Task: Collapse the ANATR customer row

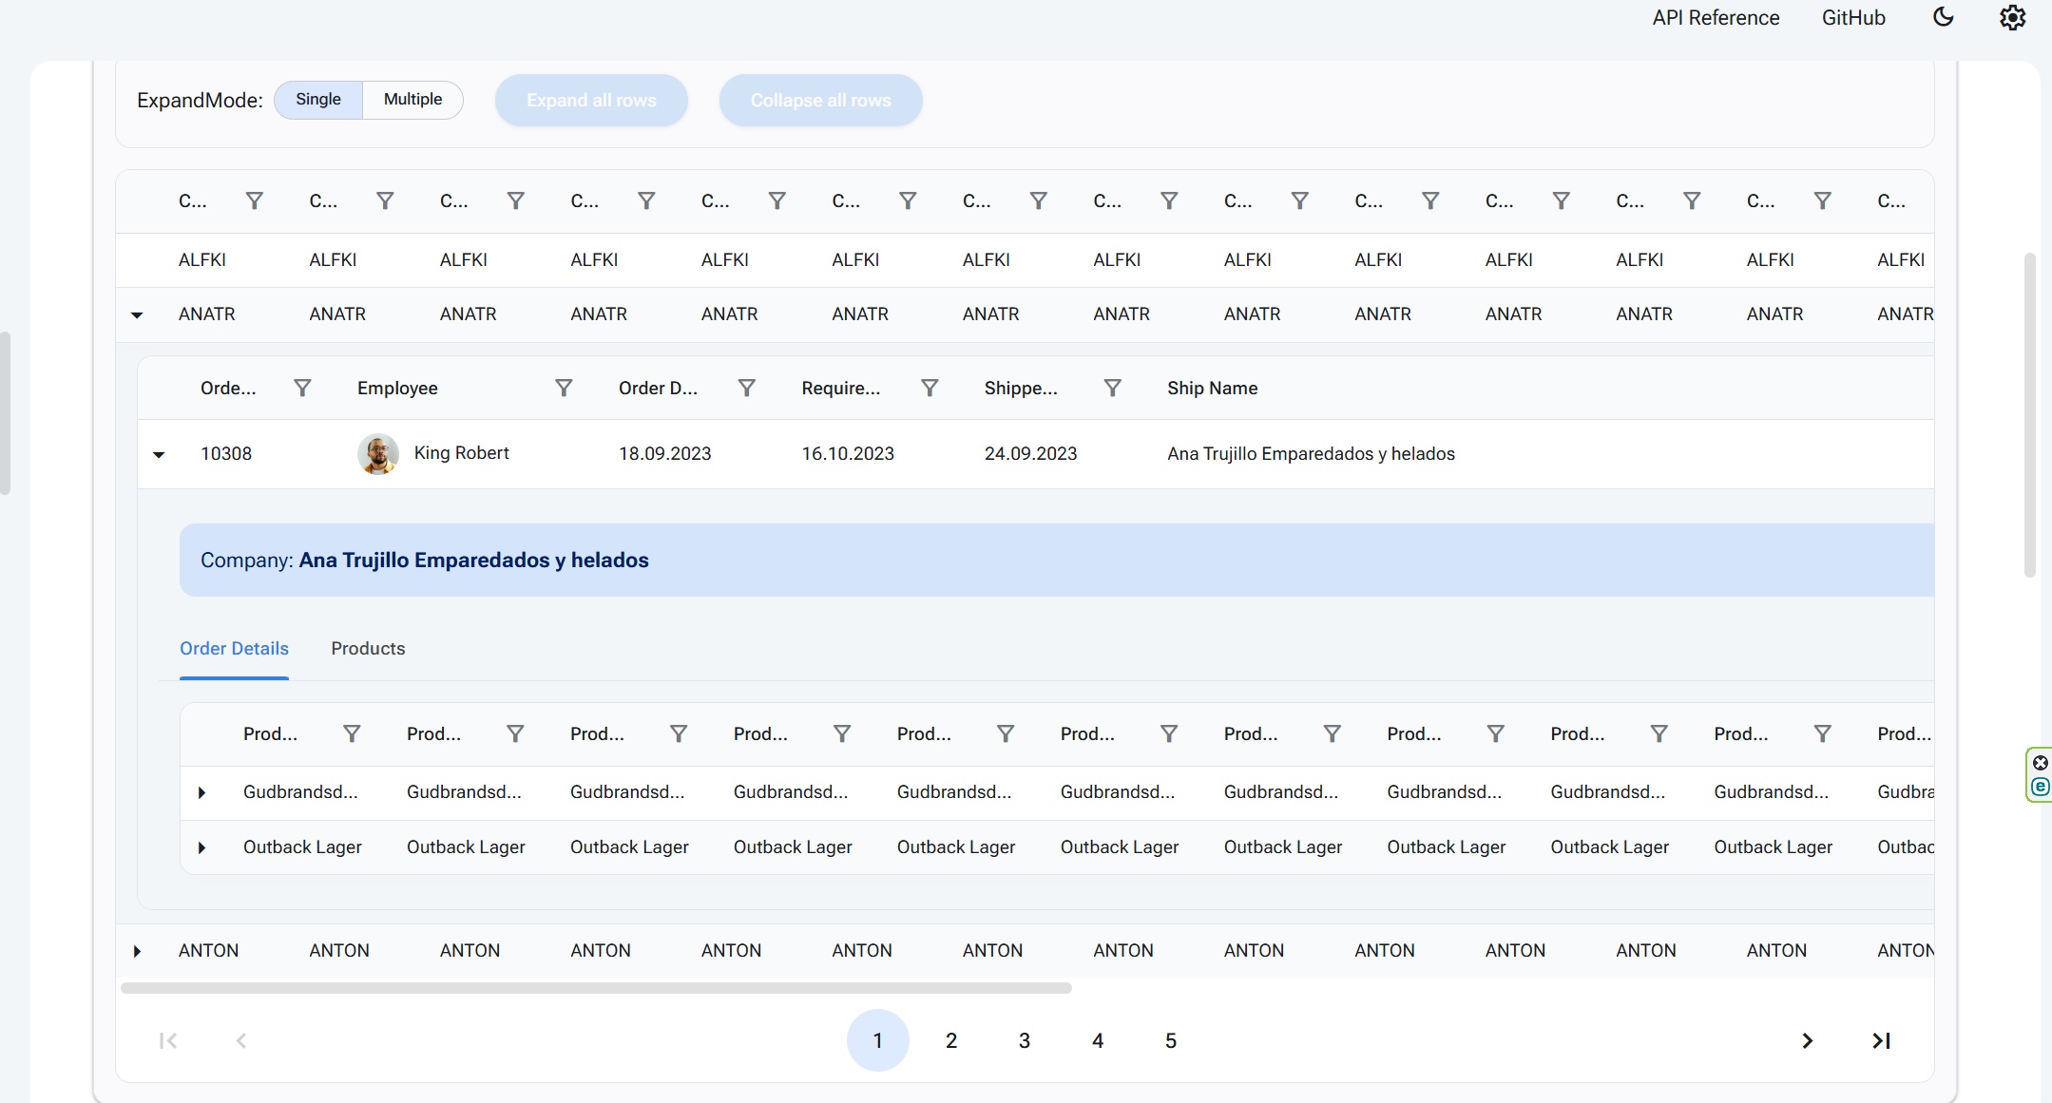Action: 137,314
